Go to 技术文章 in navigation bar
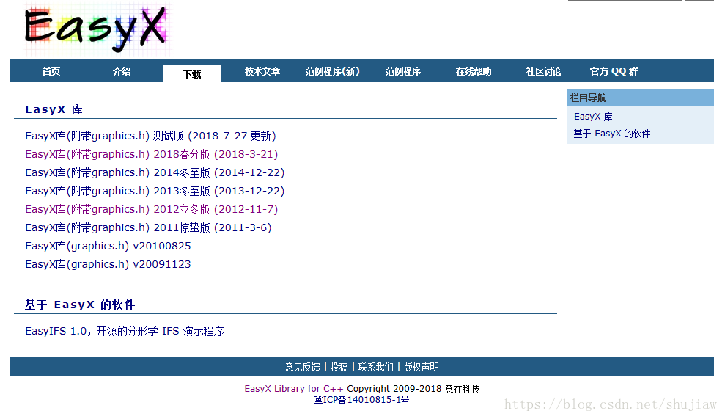This screenshot has height=419, width=725. (262, 71)
